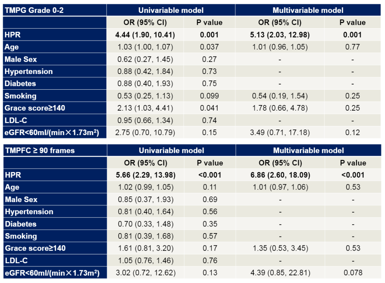Click the TMPFC ≥ 90 frames header cell

(55, 150)
